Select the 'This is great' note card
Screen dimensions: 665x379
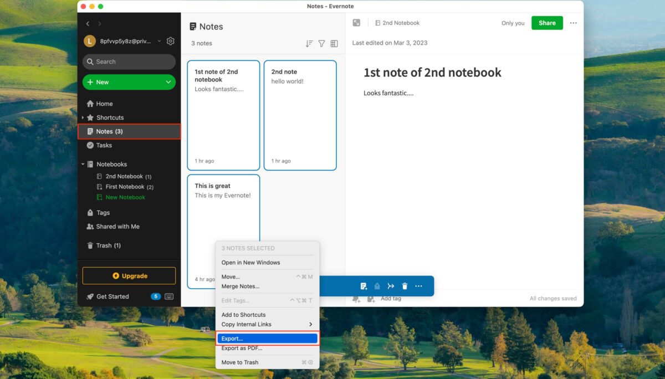pos(223,232)
